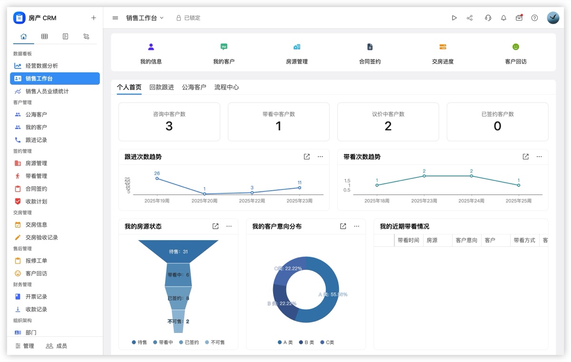Open 带看管理 in sidebar
The height and width of the screenshot is (362, 571).
55,176
